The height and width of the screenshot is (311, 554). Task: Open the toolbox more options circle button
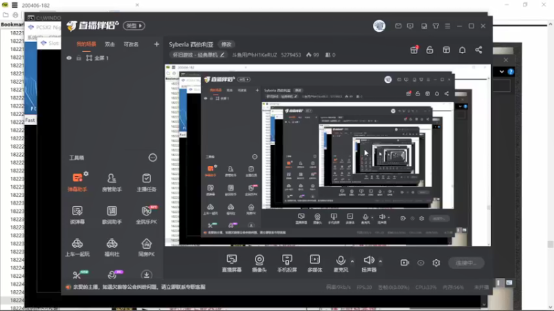point(152,158)
